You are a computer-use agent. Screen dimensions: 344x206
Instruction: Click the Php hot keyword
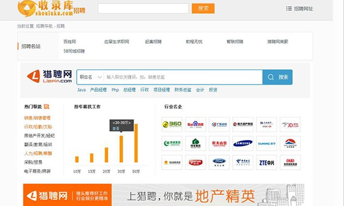(x=115, y=90)
